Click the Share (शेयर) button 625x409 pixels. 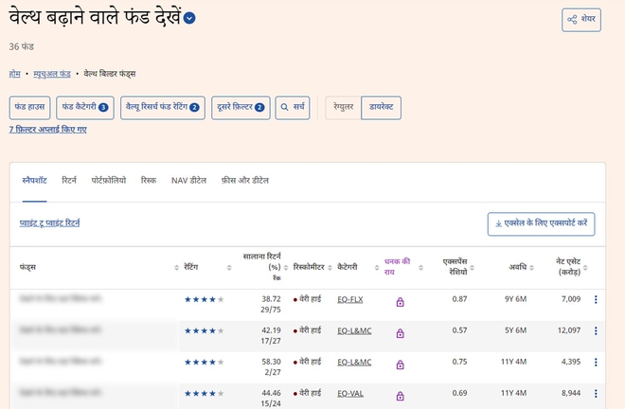580,20
